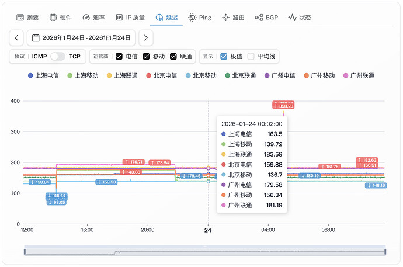Click the left handle of zoom slider

pyautogui.click(x=25, y=252)
